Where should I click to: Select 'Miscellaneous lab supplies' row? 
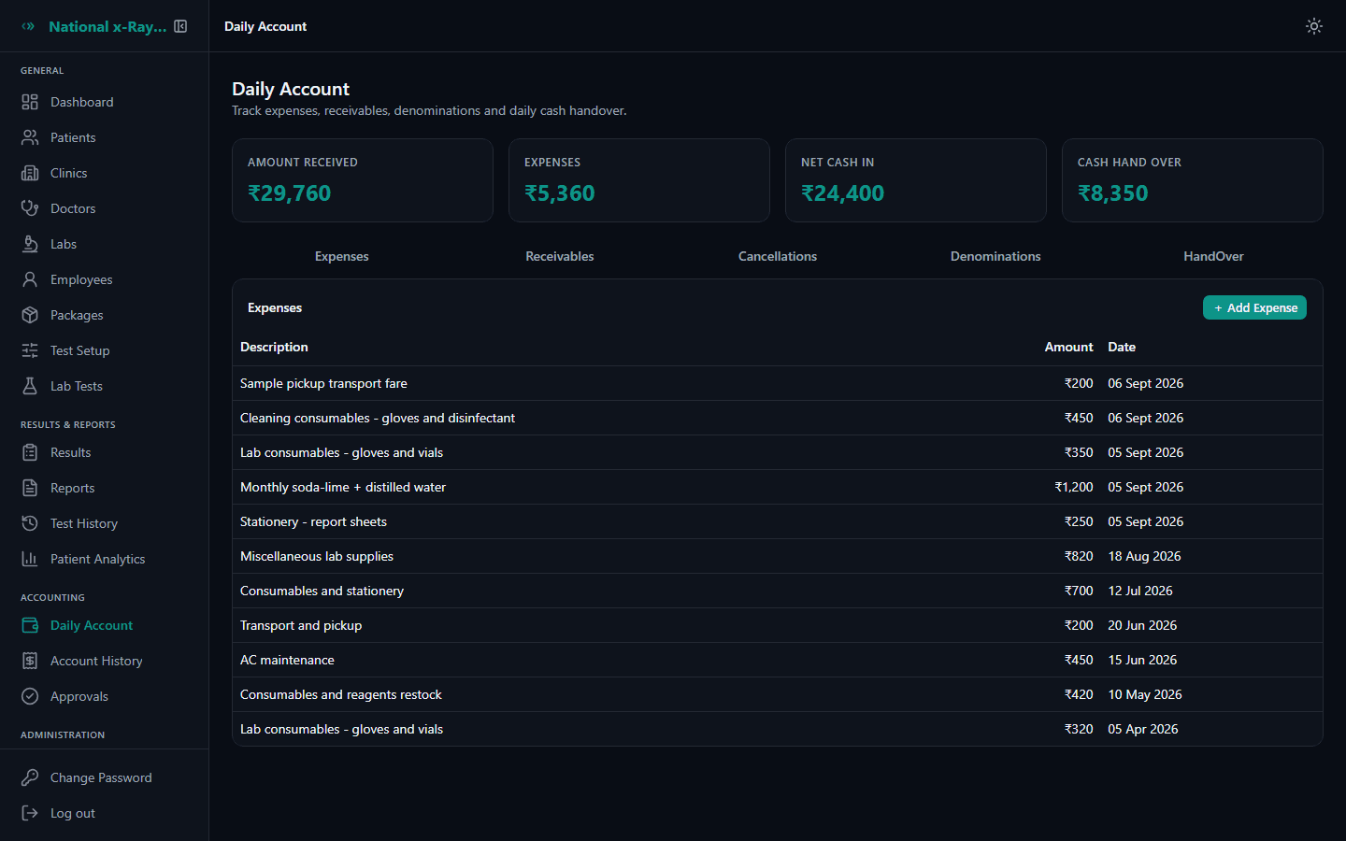point(778,556)
